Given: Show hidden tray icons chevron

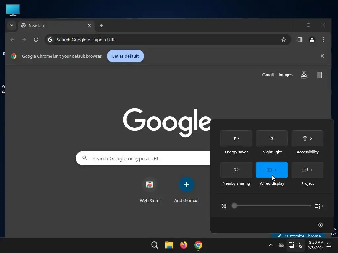Looking at the screenshot, I should (271, 245).
